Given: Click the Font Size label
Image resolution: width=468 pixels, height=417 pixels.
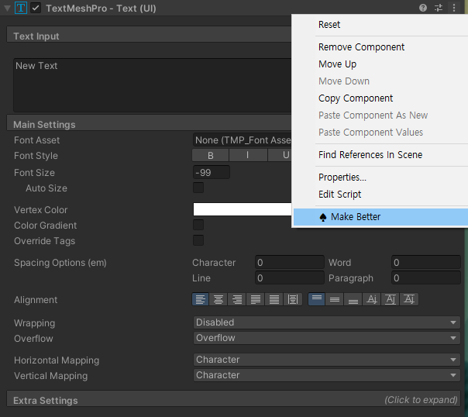Looking at the screenshot, I should point(34,173).
